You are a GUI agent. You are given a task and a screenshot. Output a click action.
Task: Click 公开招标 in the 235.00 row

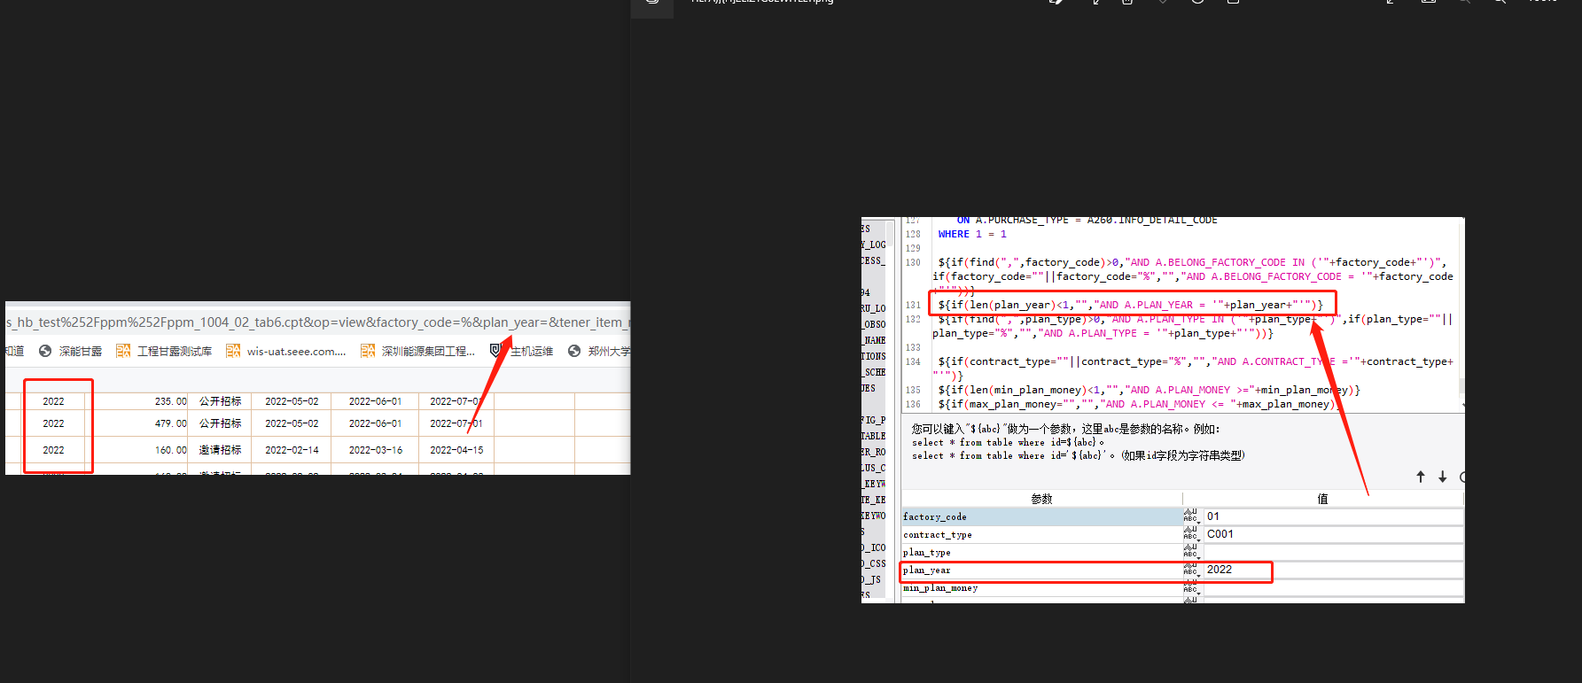click(220, 401)
